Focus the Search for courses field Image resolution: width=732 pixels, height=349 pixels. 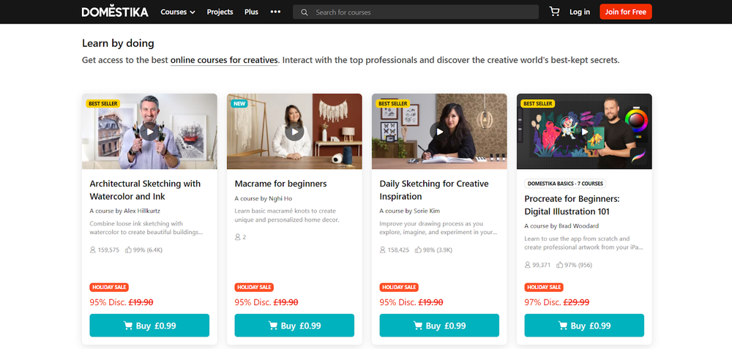425,12
